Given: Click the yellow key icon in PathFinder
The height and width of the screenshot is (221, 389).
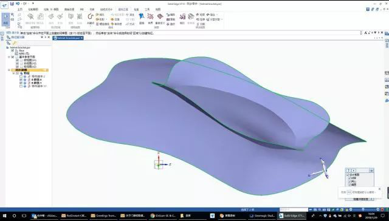Looking at the screenshot, I should [15, 43].
